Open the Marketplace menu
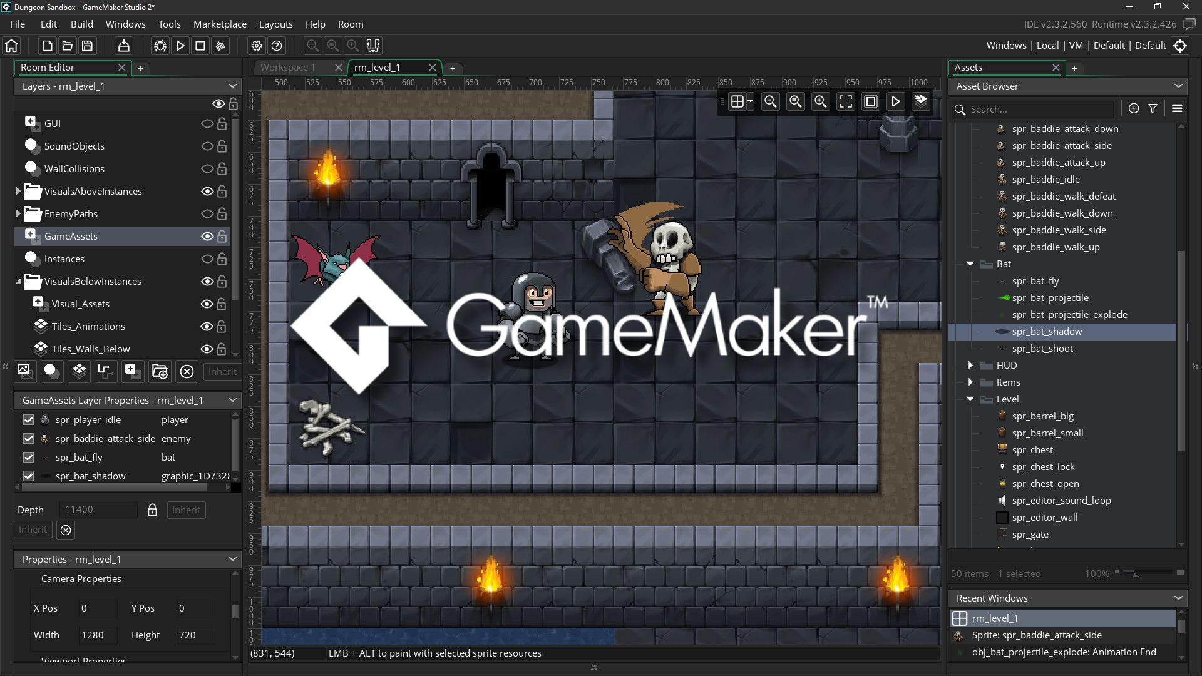 pos(220,24)
